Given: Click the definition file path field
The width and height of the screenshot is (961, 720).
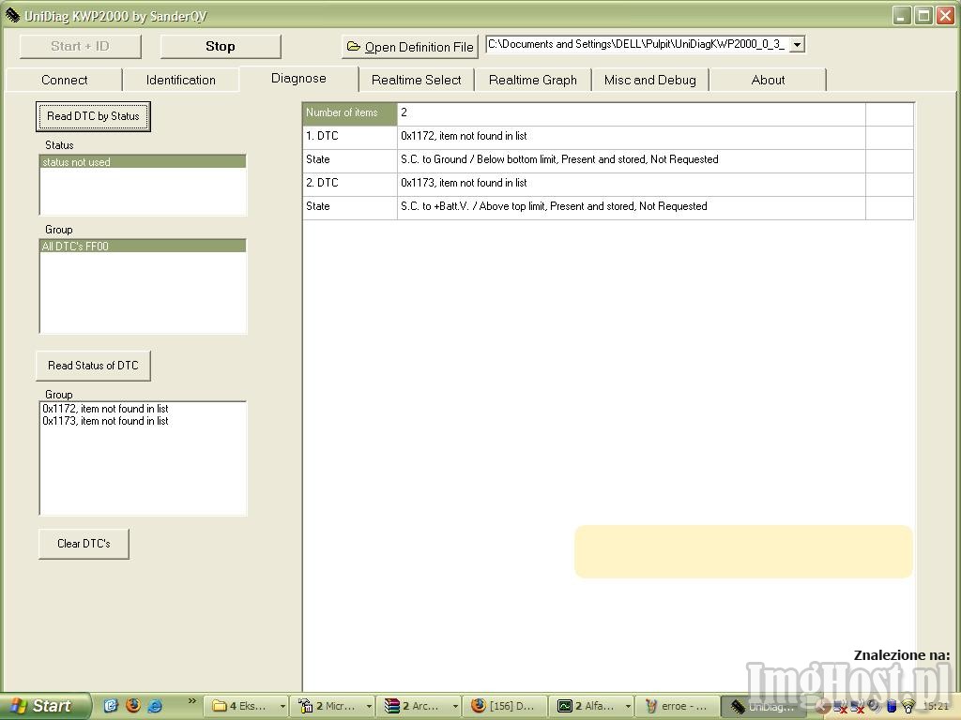Looking at the screenshot, I should tap(637, 45).
